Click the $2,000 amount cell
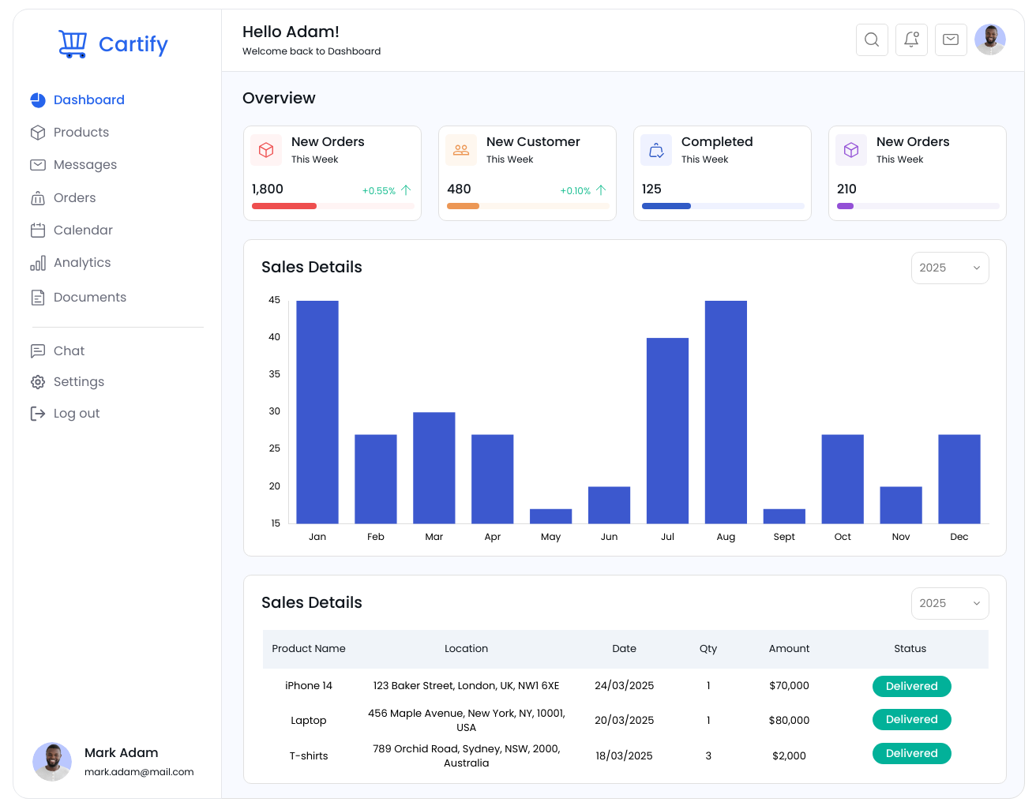Screen dimensions: 1036x806 pyautogui.click(x=790, y=756)
